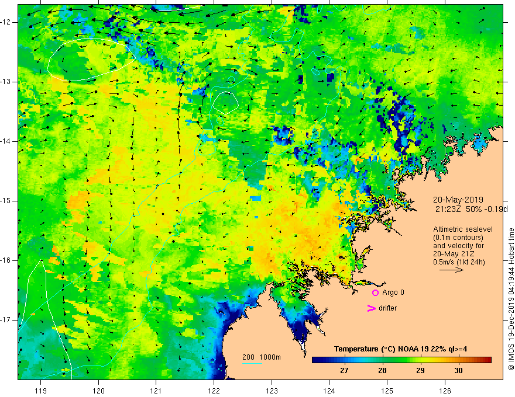Click the 27 value on temperature scale
515x397 pixels.
tap(344, 371)
